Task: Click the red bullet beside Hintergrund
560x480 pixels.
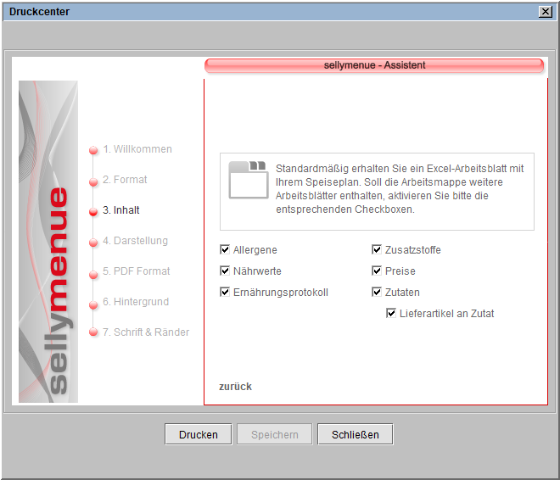Action: pos(93,304)
